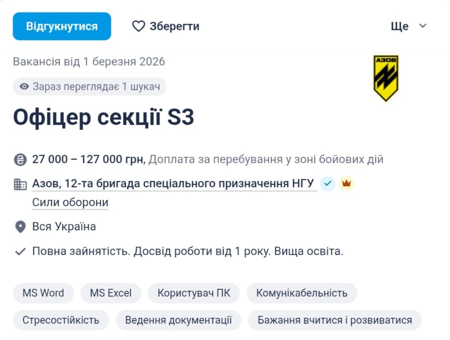The height and width of the screenshot is (340, 450).
Task: Select the Стресостійкість skill tag
Action: tap(60, 320)
